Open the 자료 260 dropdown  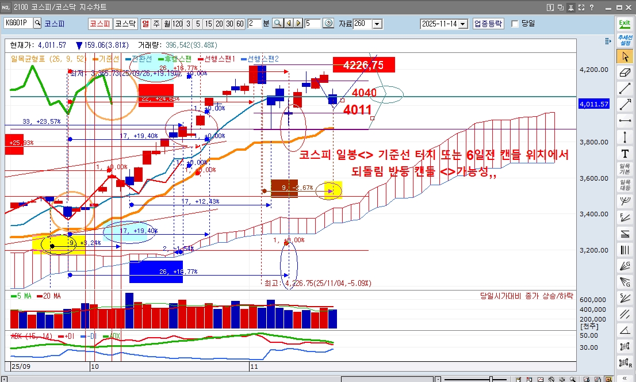click(377, 23)
